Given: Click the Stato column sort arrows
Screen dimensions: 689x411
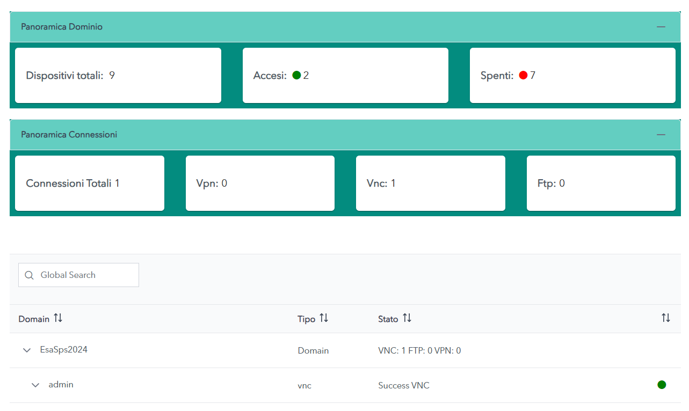Looking at the screenshot, I should click(407, 318).
